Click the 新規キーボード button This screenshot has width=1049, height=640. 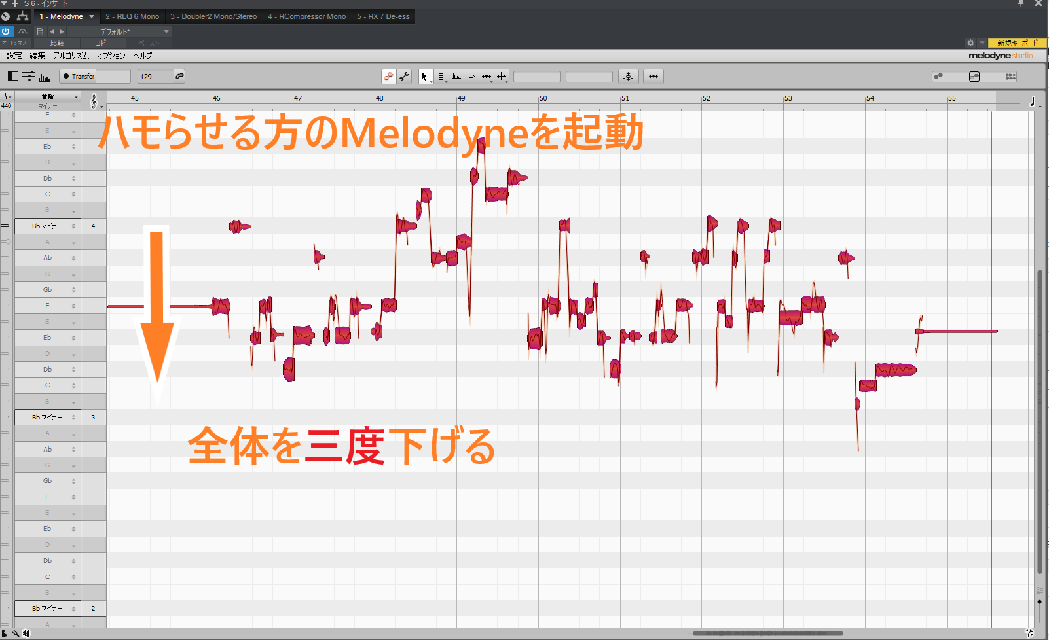(x=1018, y=43)
